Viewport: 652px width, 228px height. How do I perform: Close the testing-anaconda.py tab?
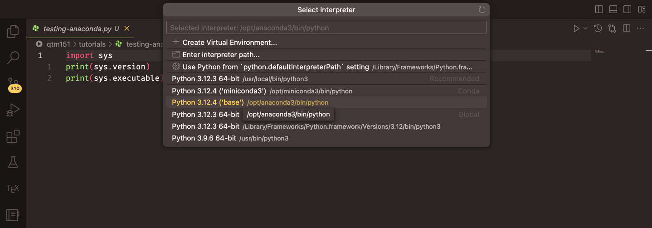[x=127, y=29]
